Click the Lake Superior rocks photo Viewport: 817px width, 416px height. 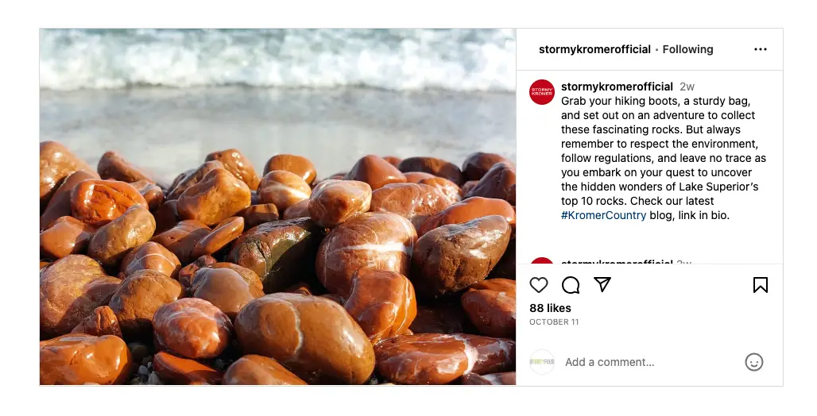pos(277,207)
